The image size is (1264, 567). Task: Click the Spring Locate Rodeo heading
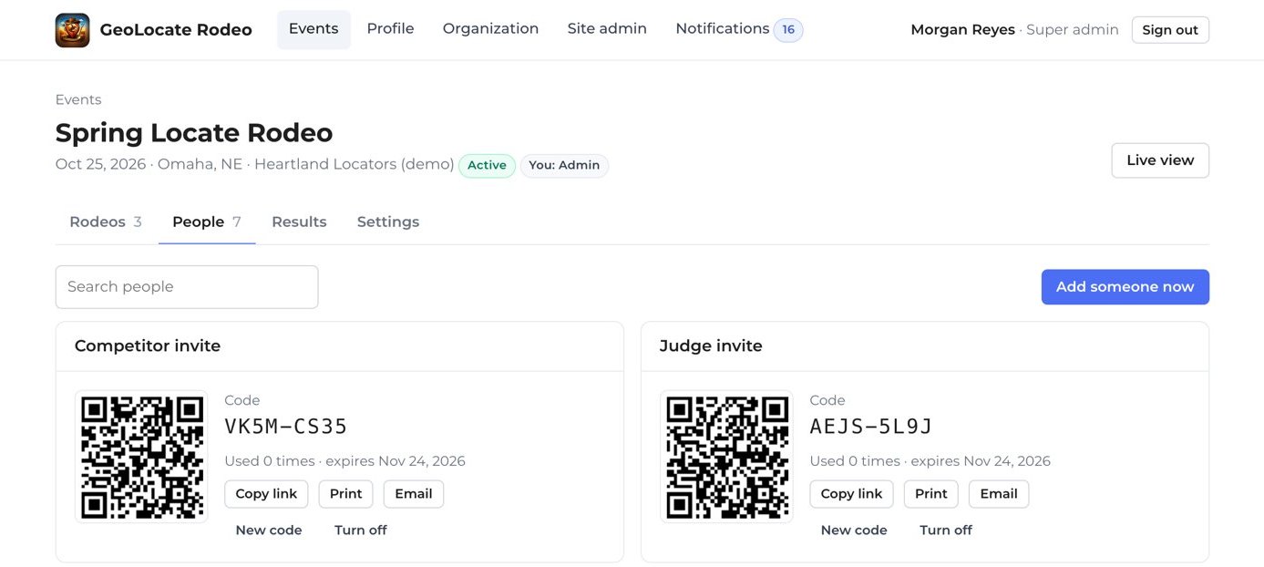194,133
